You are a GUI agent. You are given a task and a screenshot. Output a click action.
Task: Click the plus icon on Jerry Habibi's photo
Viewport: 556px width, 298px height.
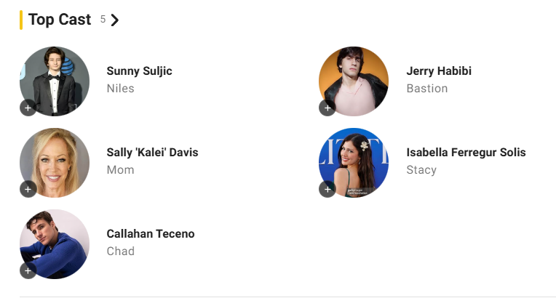coord(327,108)
